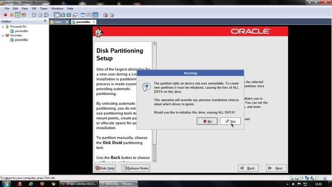Click the Reset VM toolbar icon
The width and height of the screenshot is (332, 187).
[24, 15]
